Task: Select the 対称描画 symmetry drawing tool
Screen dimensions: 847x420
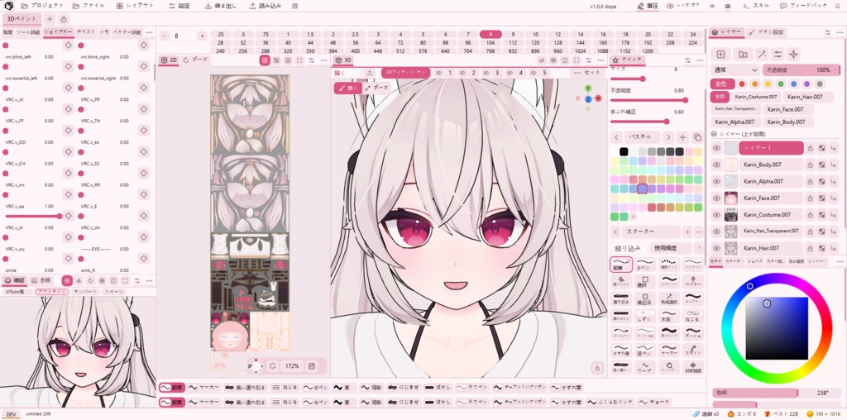Action: [x=693, y=368]
